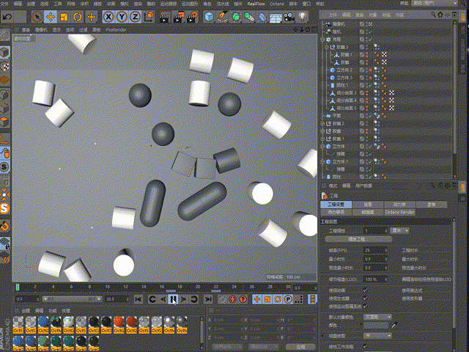The width and height of the screenshot is (469, 352).
Task: Open the RealFlow menu
Action: point(256,4)
